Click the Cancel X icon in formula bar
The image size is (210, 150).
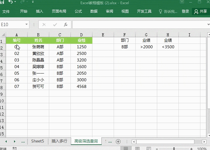tap(44, 25)
